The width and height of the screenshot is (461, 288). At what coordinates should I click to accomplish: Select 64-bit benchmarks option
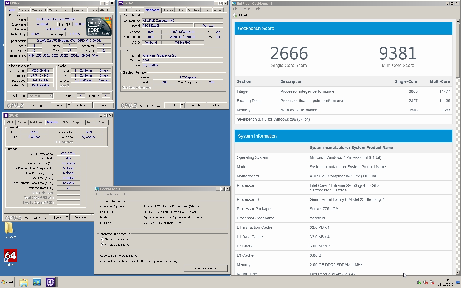(x=102, y=244)
